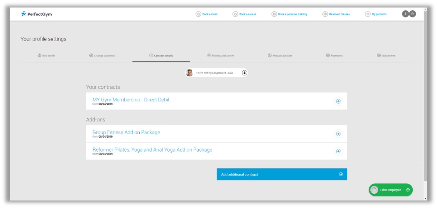Click the PerfectGym logo
This screenshot has width=437, height=208.
(x=36, y=14)
